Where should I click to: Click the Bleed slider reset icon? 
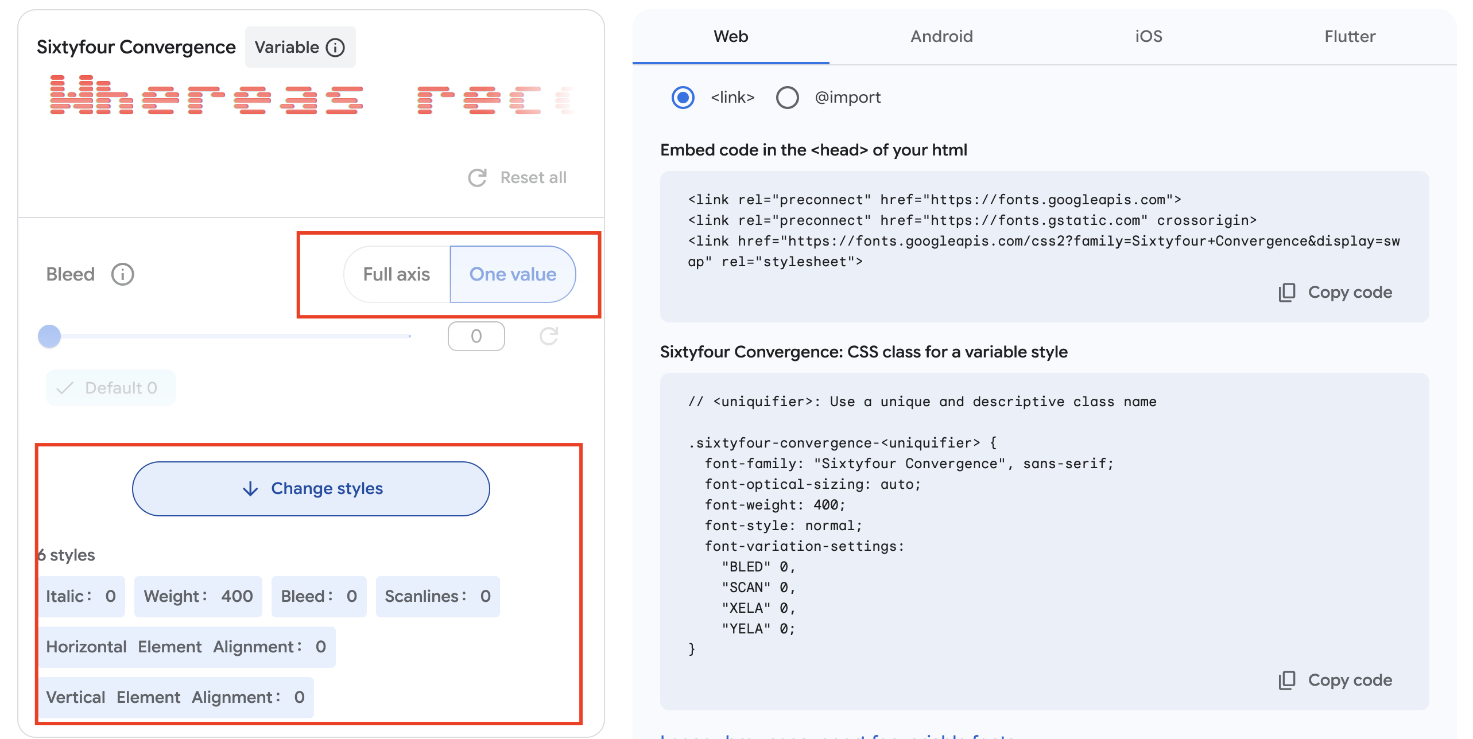point(549,336)
